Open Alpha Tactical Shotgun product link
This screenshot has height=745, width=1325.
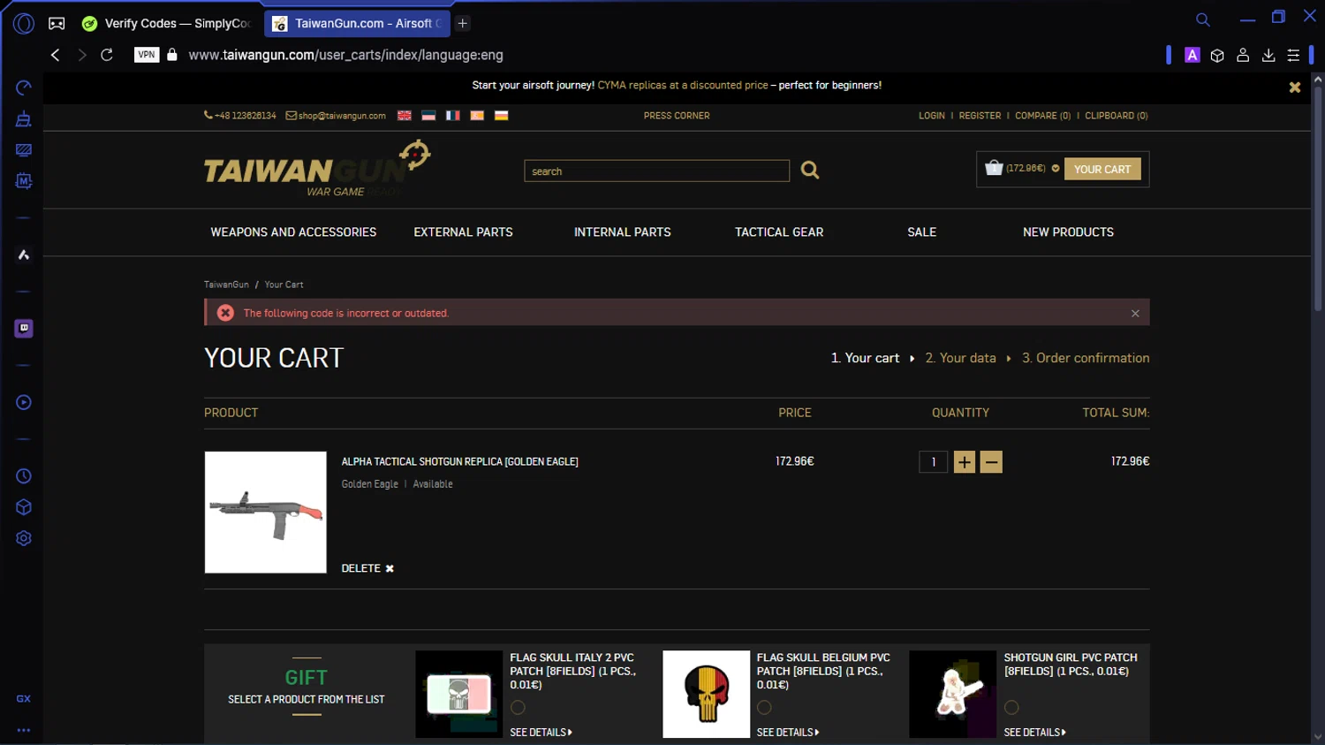click(459, 462)
